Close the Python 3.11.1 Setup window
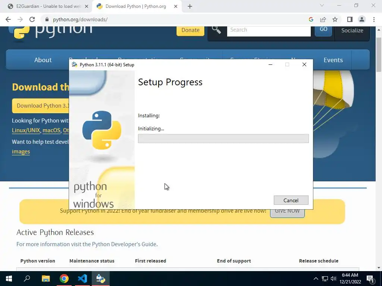The height and width of the screenshot is (286, 382). pyautogui.click(x=304, y=64)
